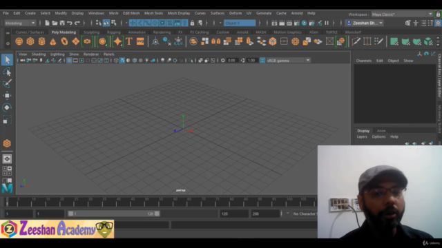Open the Zeeshan account dropdown
The width and height of the screenshot is (442, 248).
365,23
